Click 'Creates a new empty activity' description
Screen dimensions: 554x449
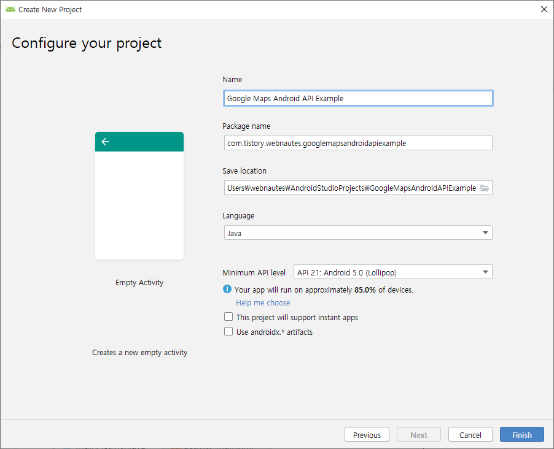pos(139,353)
